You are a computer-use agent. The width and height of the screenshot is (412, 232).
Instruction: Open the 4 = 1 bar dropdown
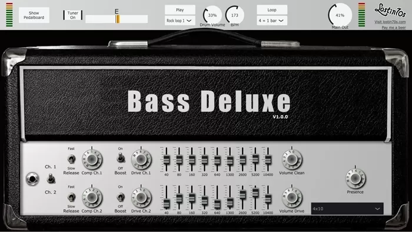coord(272,21)
